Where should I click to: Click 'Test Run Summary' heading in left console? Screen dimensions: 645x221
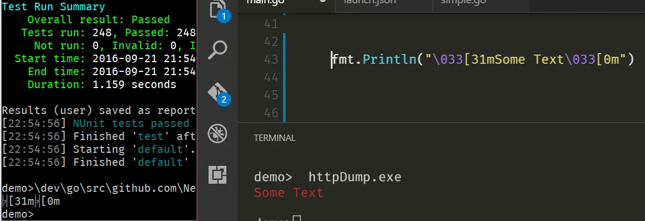(53, 6)
